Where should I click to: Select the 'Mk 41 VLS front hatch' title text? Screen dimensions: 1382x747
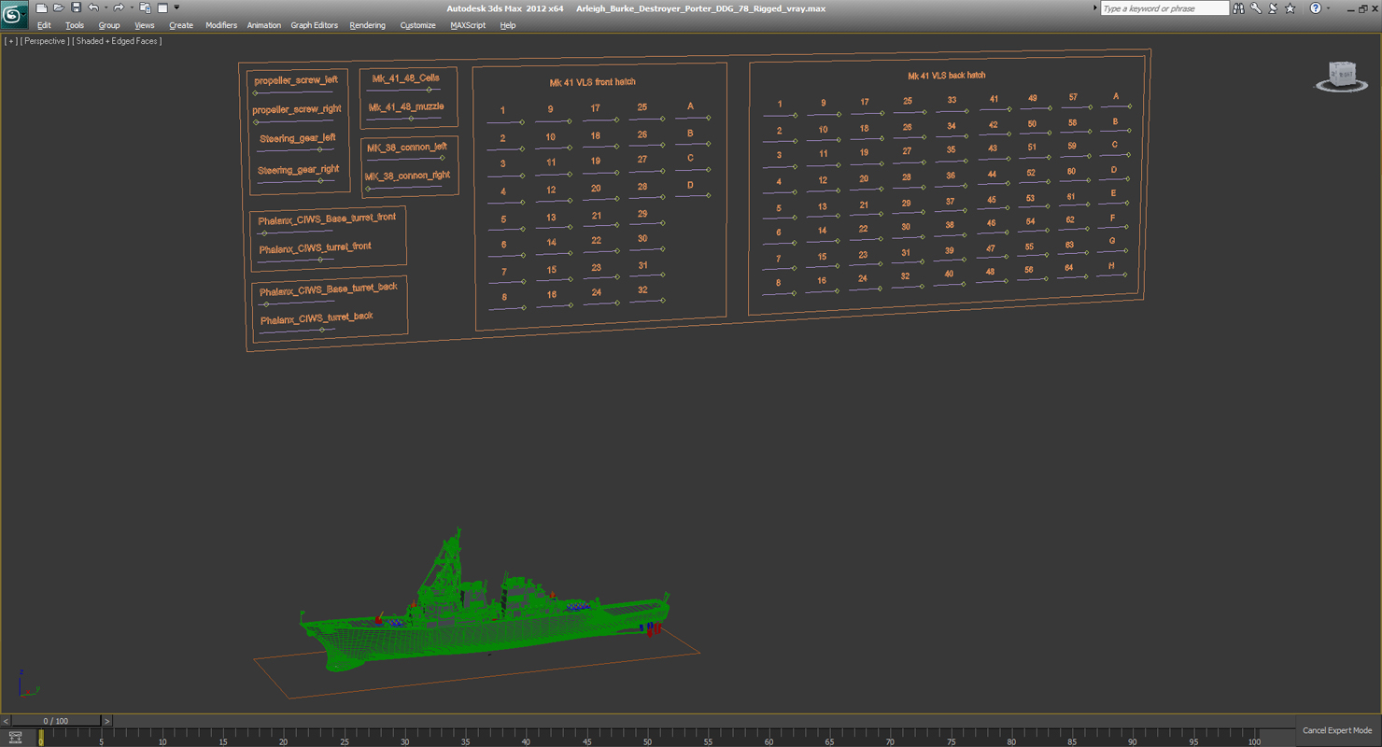pyautogui.click(x=592, y=82)
